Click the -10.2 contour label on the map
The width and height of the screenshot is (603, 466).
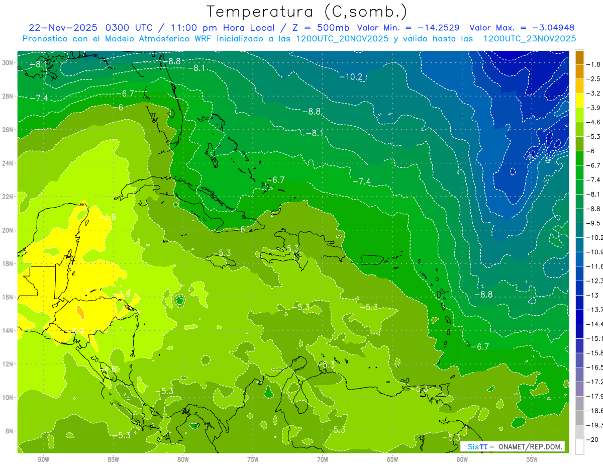pyautogui.click(x=351, y=77)
